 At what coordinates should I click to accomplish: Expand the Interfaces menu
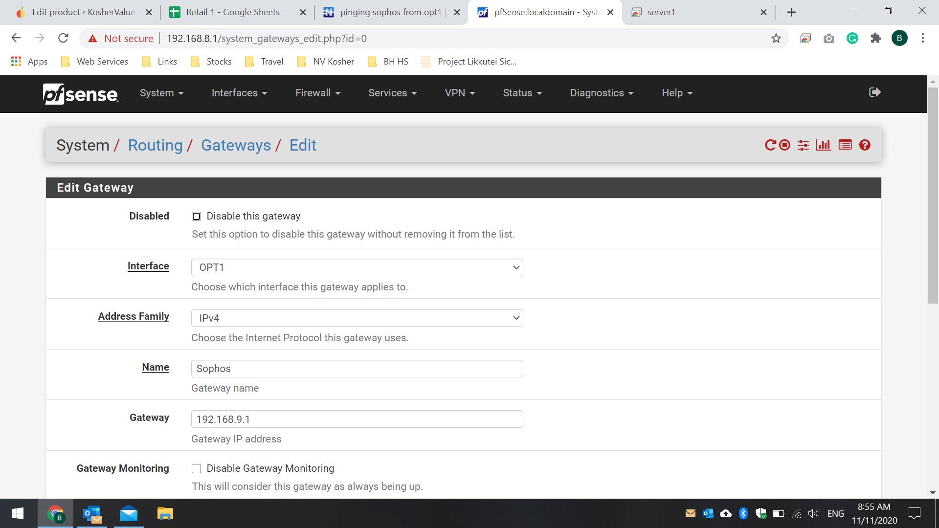[x=239, y=93]
